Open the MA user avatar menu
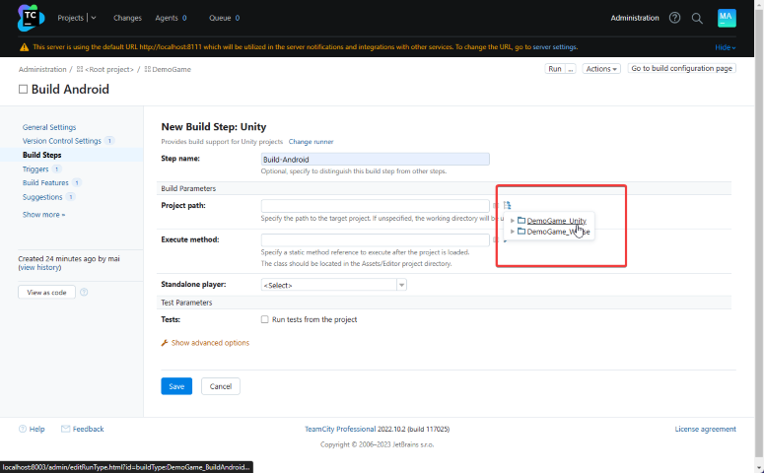The image size is (764, 473). (727, 18)
